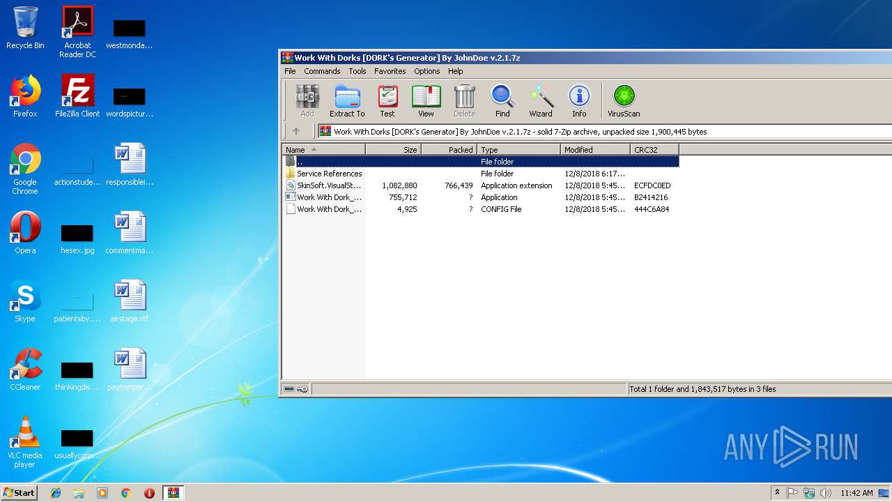Screen dimensions: 892x502
Task: Click the volume speaker tray icon
Action: coord(826,493)
